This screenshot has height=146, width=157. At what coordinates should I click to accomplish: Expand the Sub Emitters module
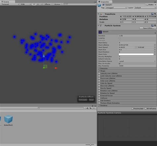(x=127, y=101)
